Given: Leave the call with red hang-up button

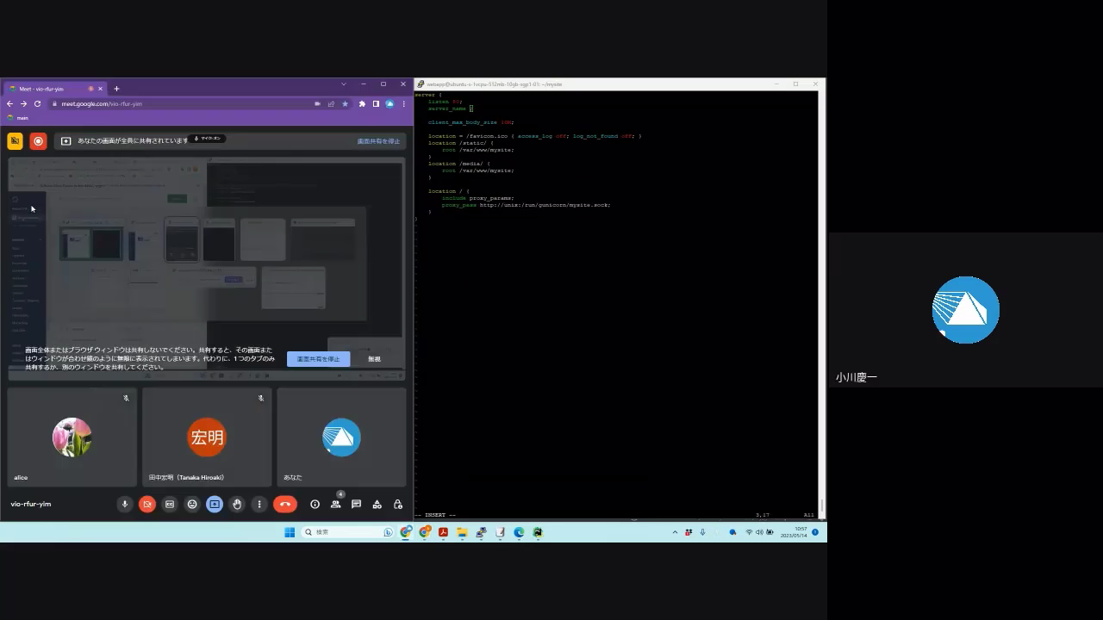Looking at the screenshot, I should pyautogui.click(x=285, y=505).
